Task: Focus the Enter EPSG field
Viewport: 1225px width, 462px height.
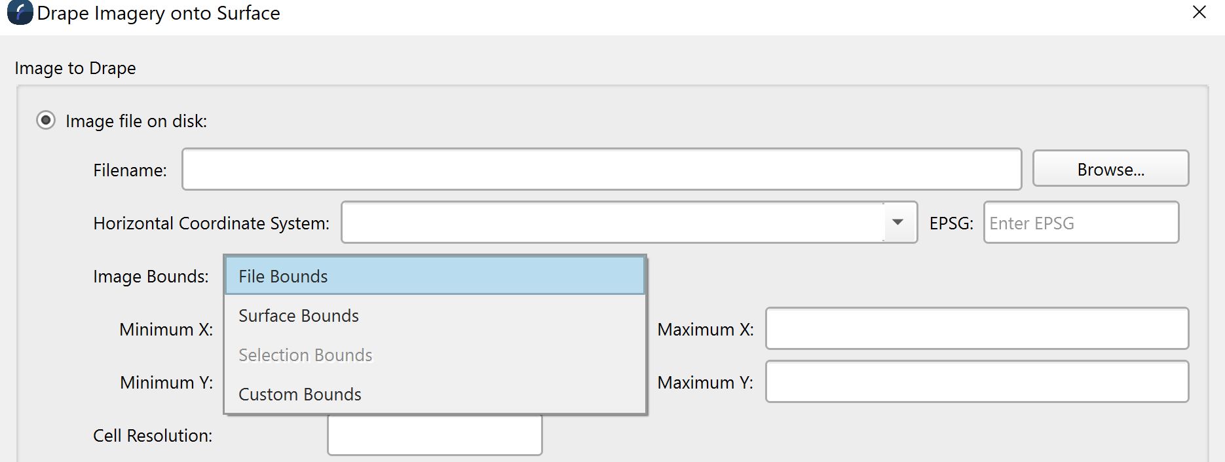Action: (1080, 223)
